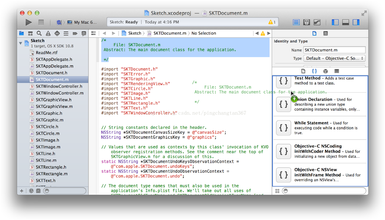Select the Version editor mode
The height and width of the screenshot is (220, 385).
(x=317, y=22)
